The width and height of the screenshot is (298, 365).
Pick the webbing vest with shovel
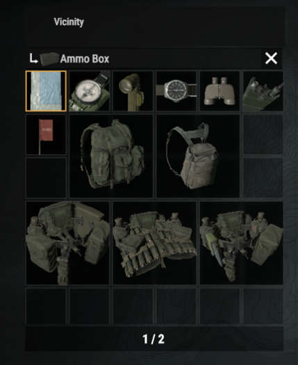(67, 243)
